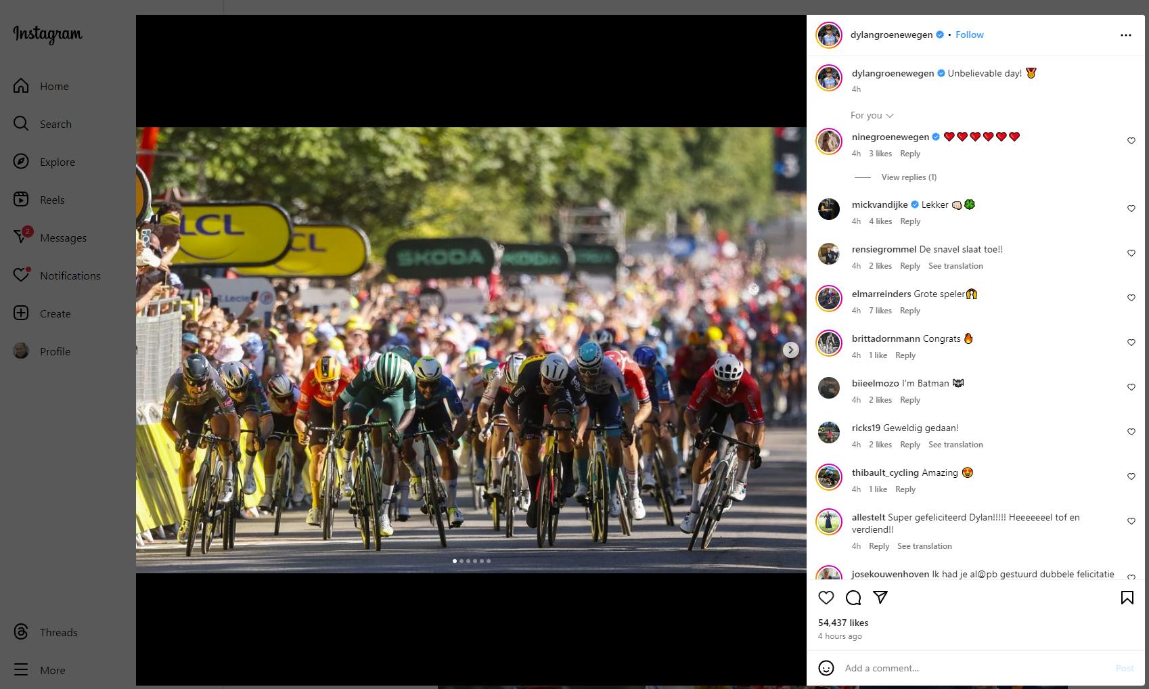
Task: Expand the For you comment sorting dropdown
Action: tap(872, 116)
